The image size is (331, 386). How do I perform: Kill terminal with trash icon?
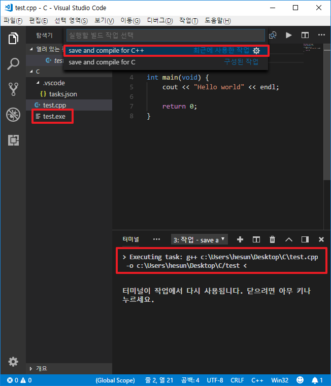coord(272,239)
